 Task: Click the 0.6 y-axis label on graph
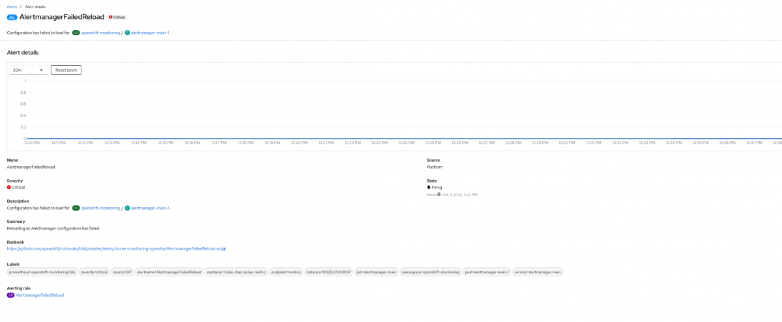pyautogui.click(x=23, y=104)
